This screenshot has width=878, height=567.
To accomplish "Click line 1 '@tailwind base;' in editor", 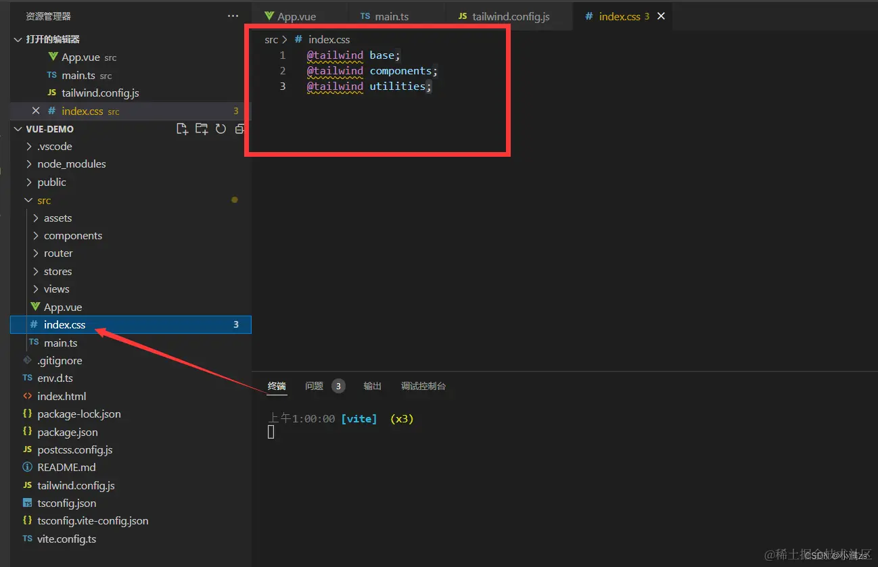I will (x=354, y=55).
